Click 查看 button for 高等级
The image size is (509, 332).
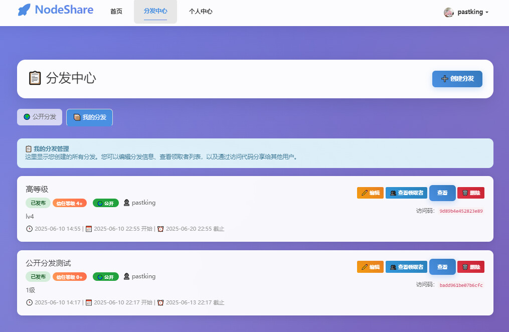point(442,193)
